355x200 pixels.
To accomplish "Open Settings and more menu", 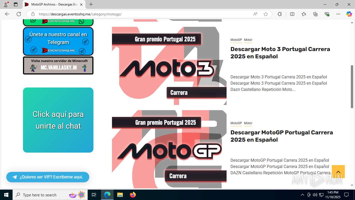I will 338,14.
